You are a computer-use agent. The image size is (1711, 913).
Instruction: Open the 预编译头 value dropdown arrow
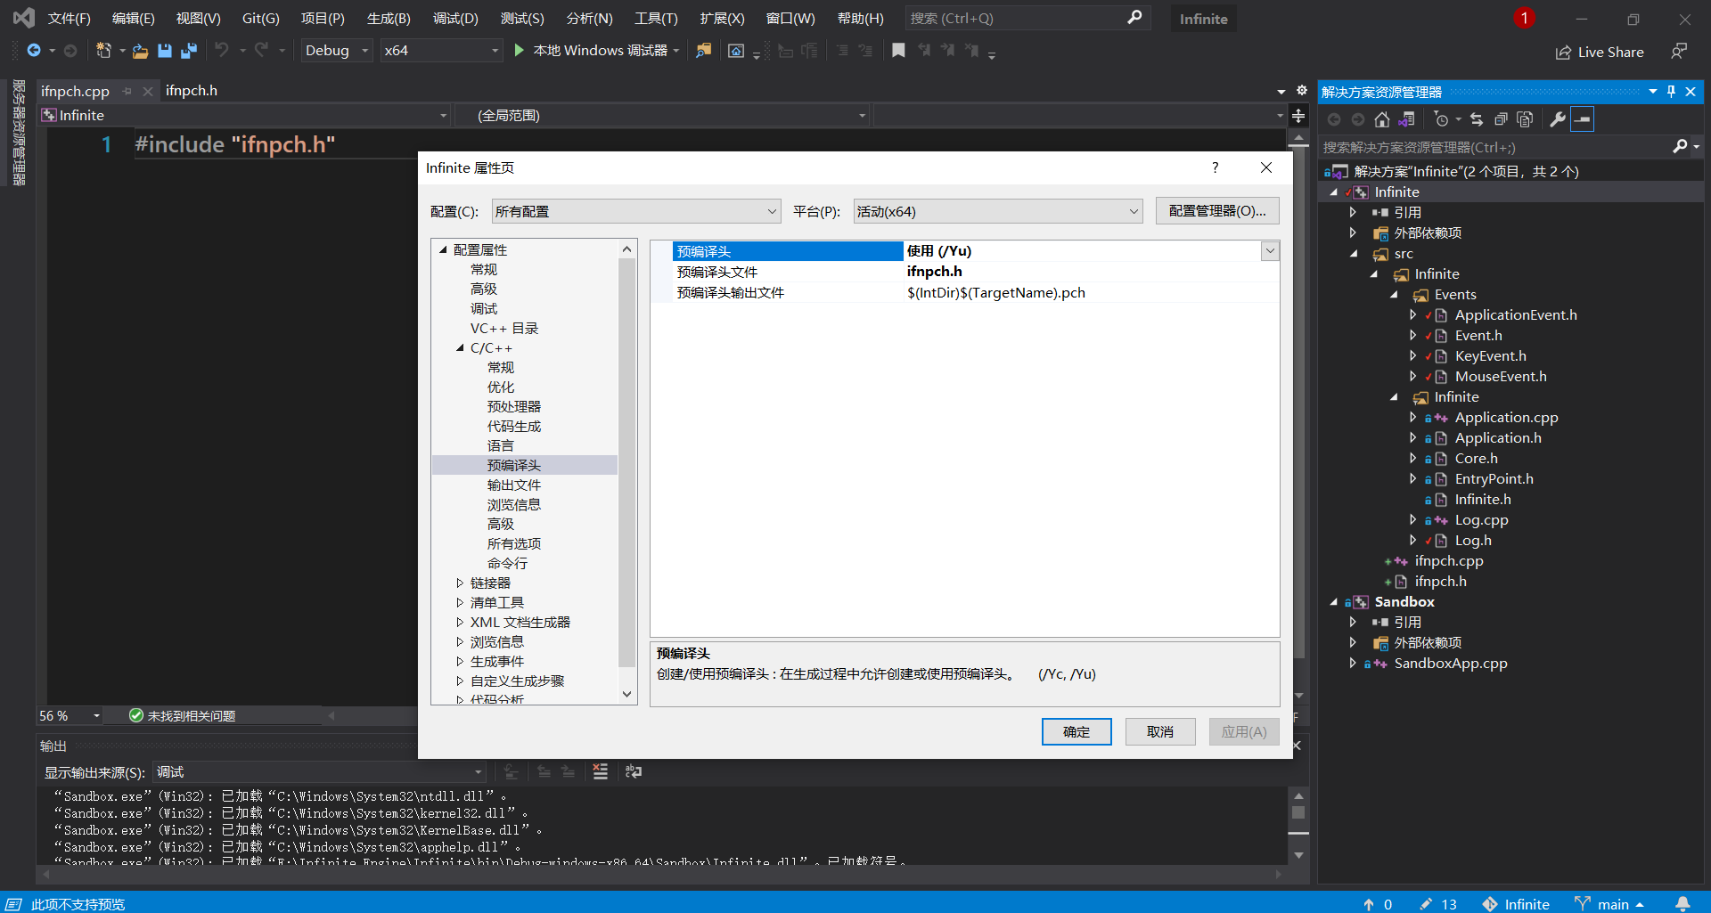[x=1270, y=251]
